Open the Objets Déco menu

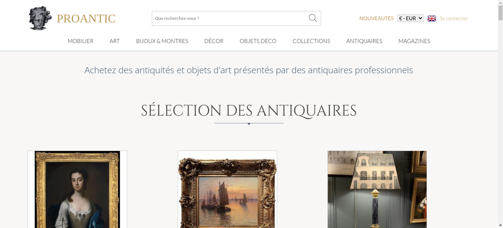[258, 41]
